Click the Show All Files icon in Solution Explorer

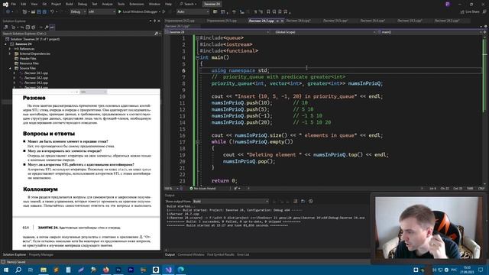click(34, 27)
